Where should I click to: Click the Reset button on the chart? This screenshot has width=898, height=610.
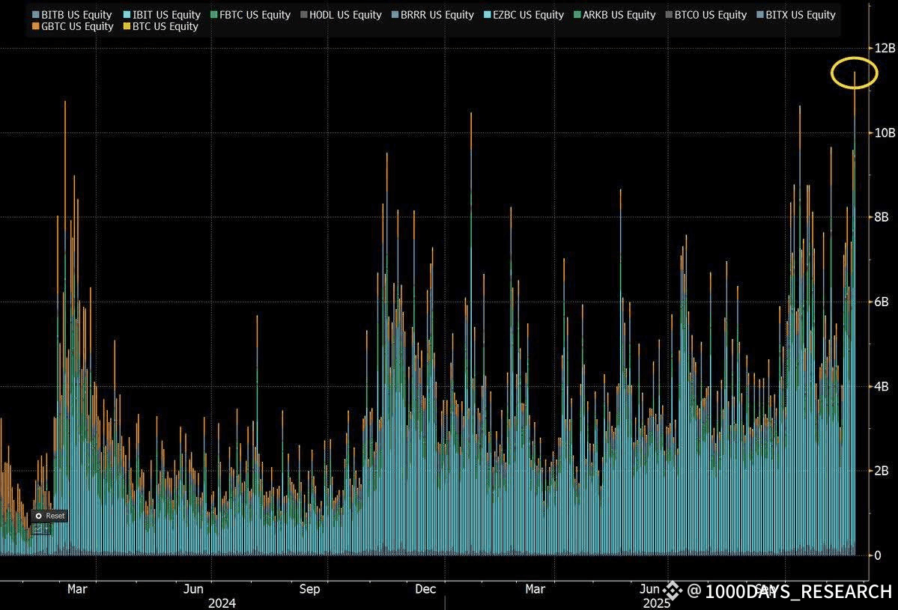click(49, 516)
